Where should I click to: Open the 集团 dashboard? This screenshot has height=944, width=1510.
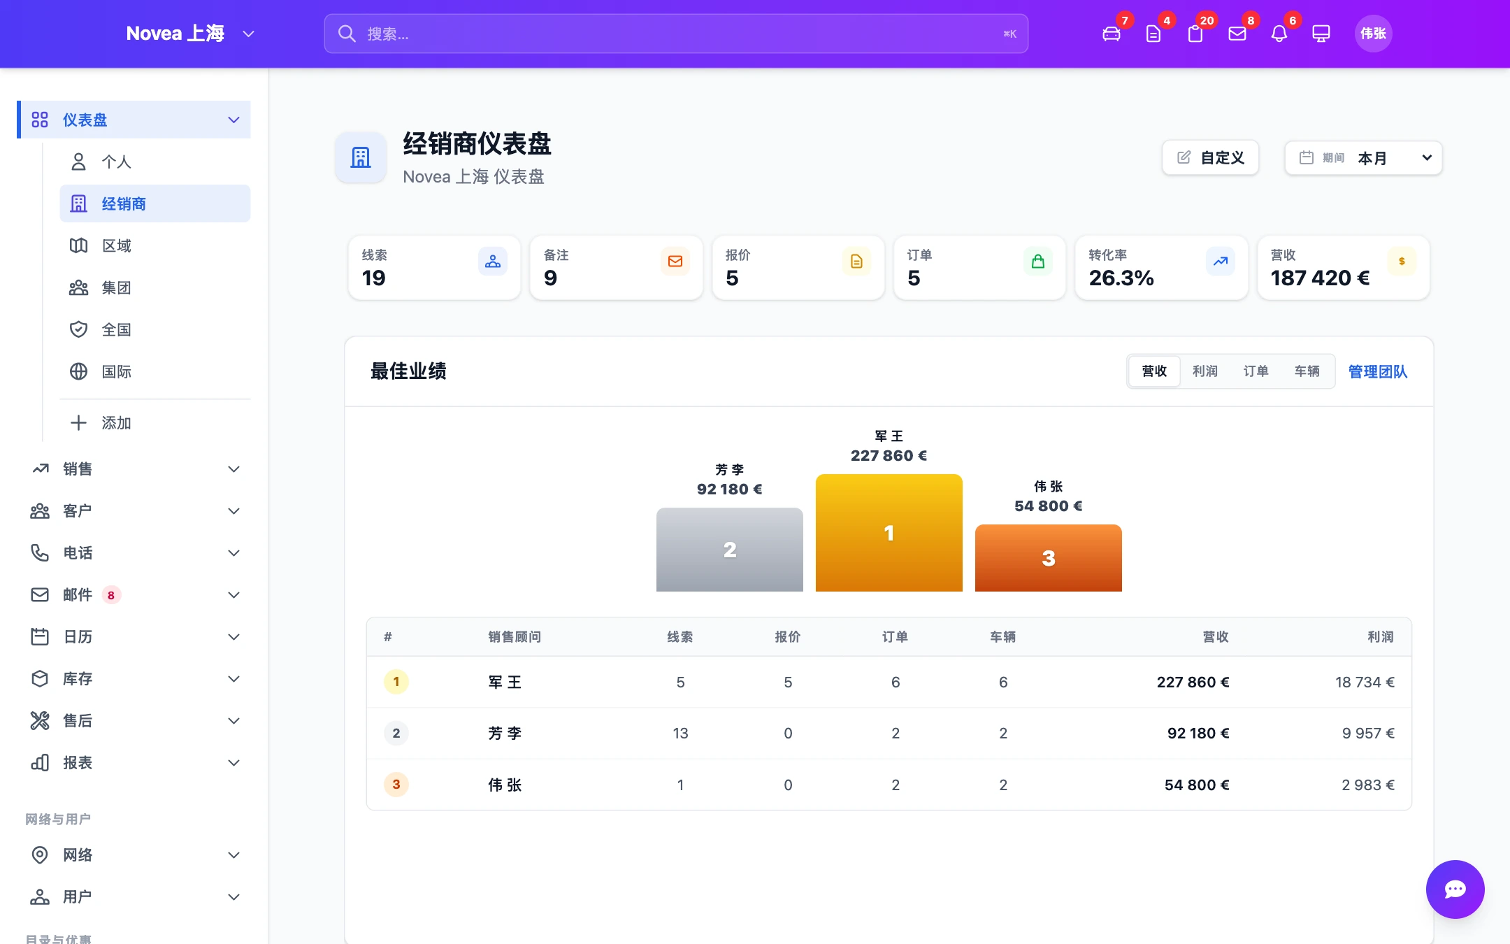click(x=155, y=287)
